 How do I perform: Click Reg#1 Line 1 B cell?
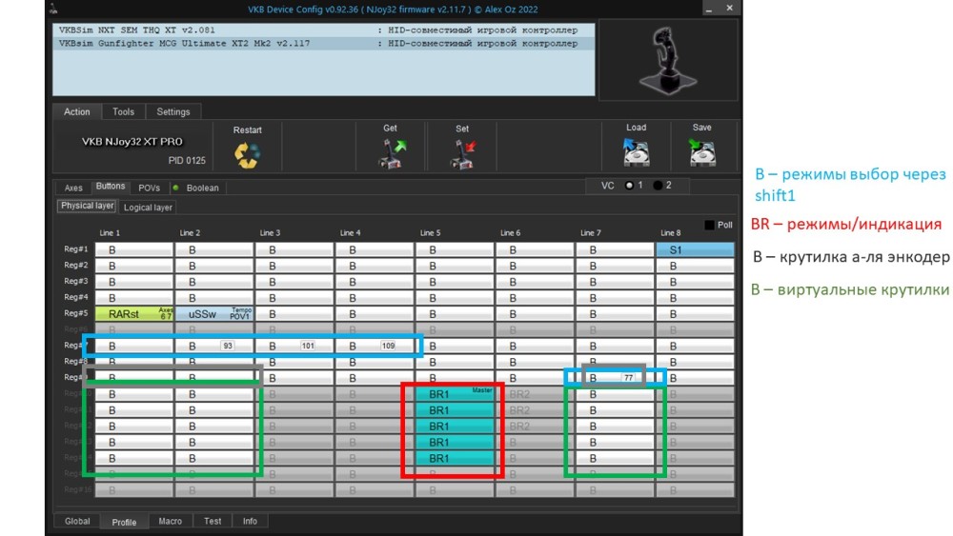134,249
